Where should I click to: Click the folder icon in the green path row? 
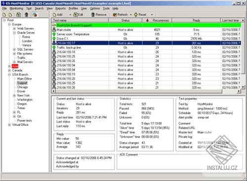54,25
